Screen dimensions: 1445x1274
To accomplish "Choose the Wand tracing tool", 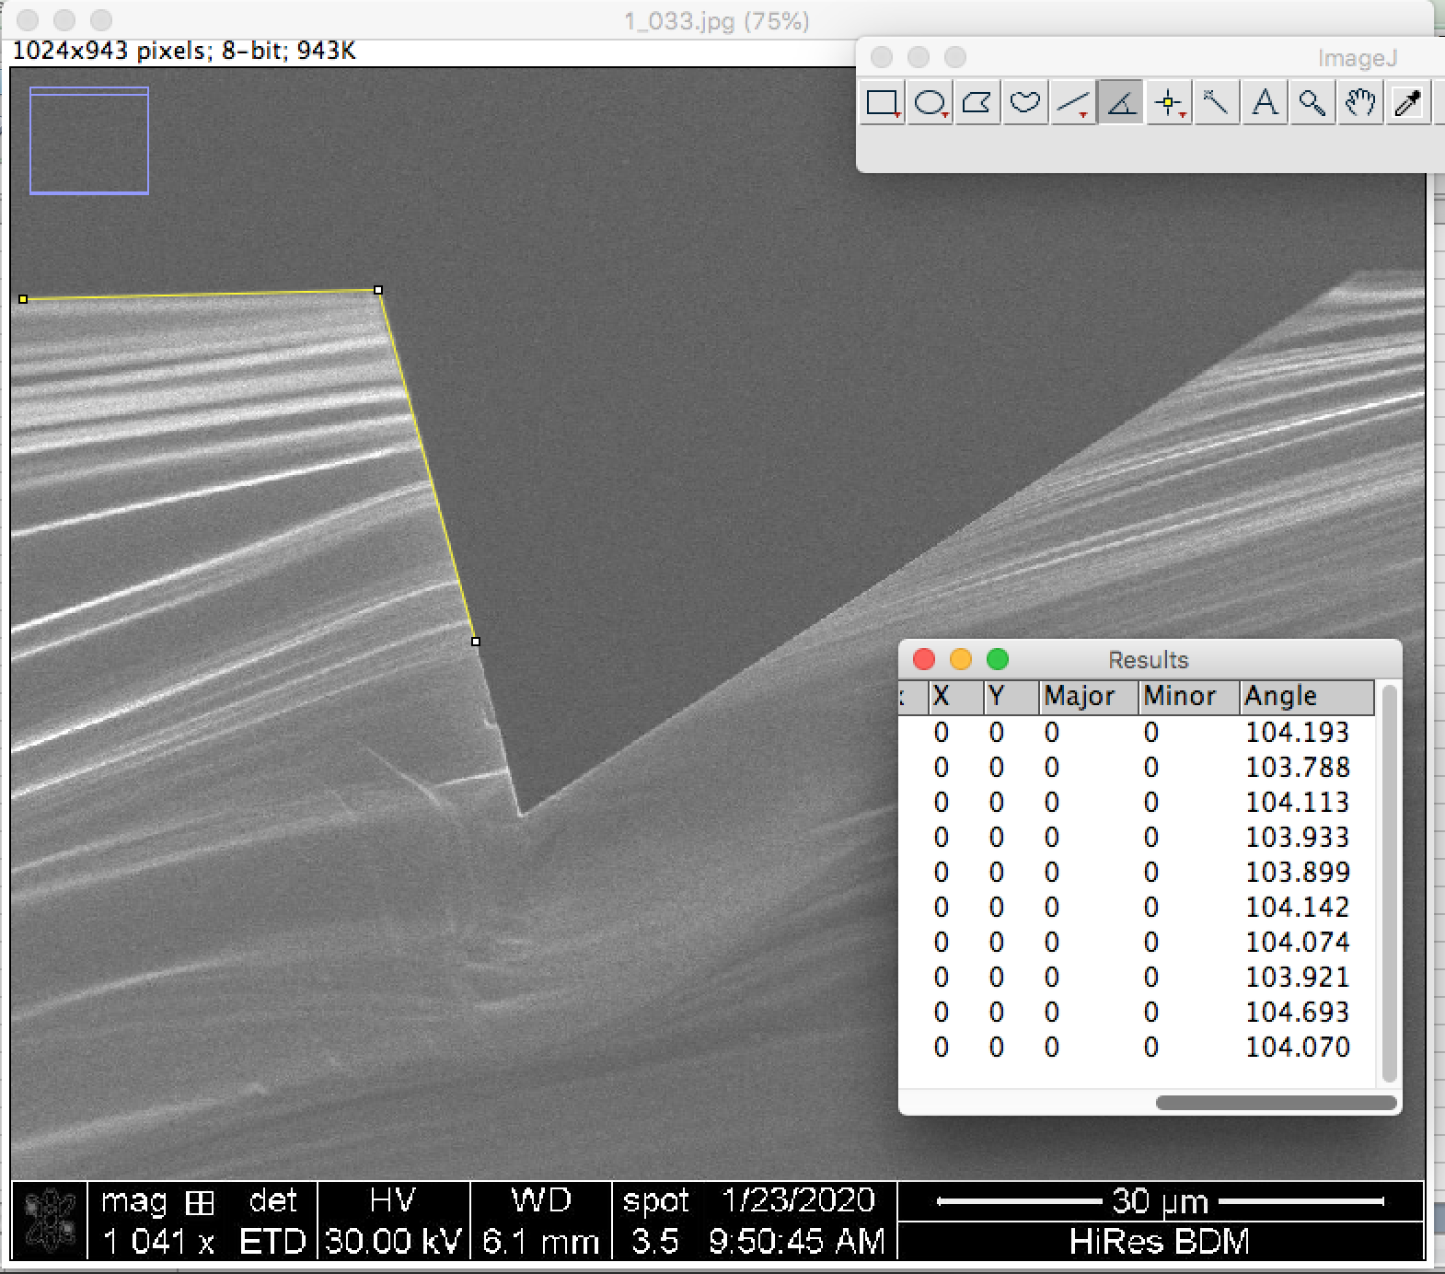I will (x=1216, y=102).
